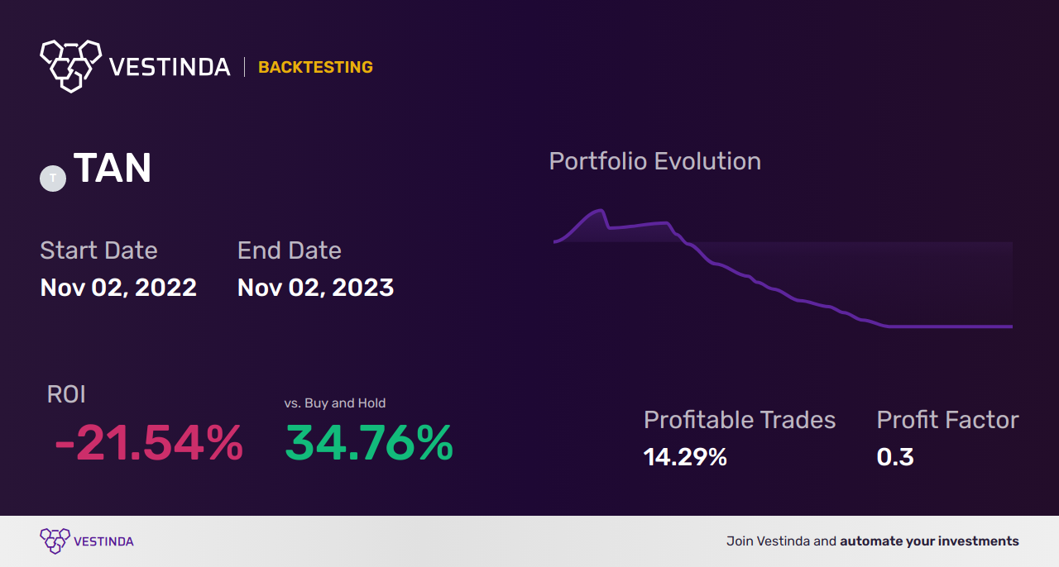Viewport: 1059px width, 567px height.
Task: Select the Start Date value Nov 02, 2022
Action: pos(118,288)
